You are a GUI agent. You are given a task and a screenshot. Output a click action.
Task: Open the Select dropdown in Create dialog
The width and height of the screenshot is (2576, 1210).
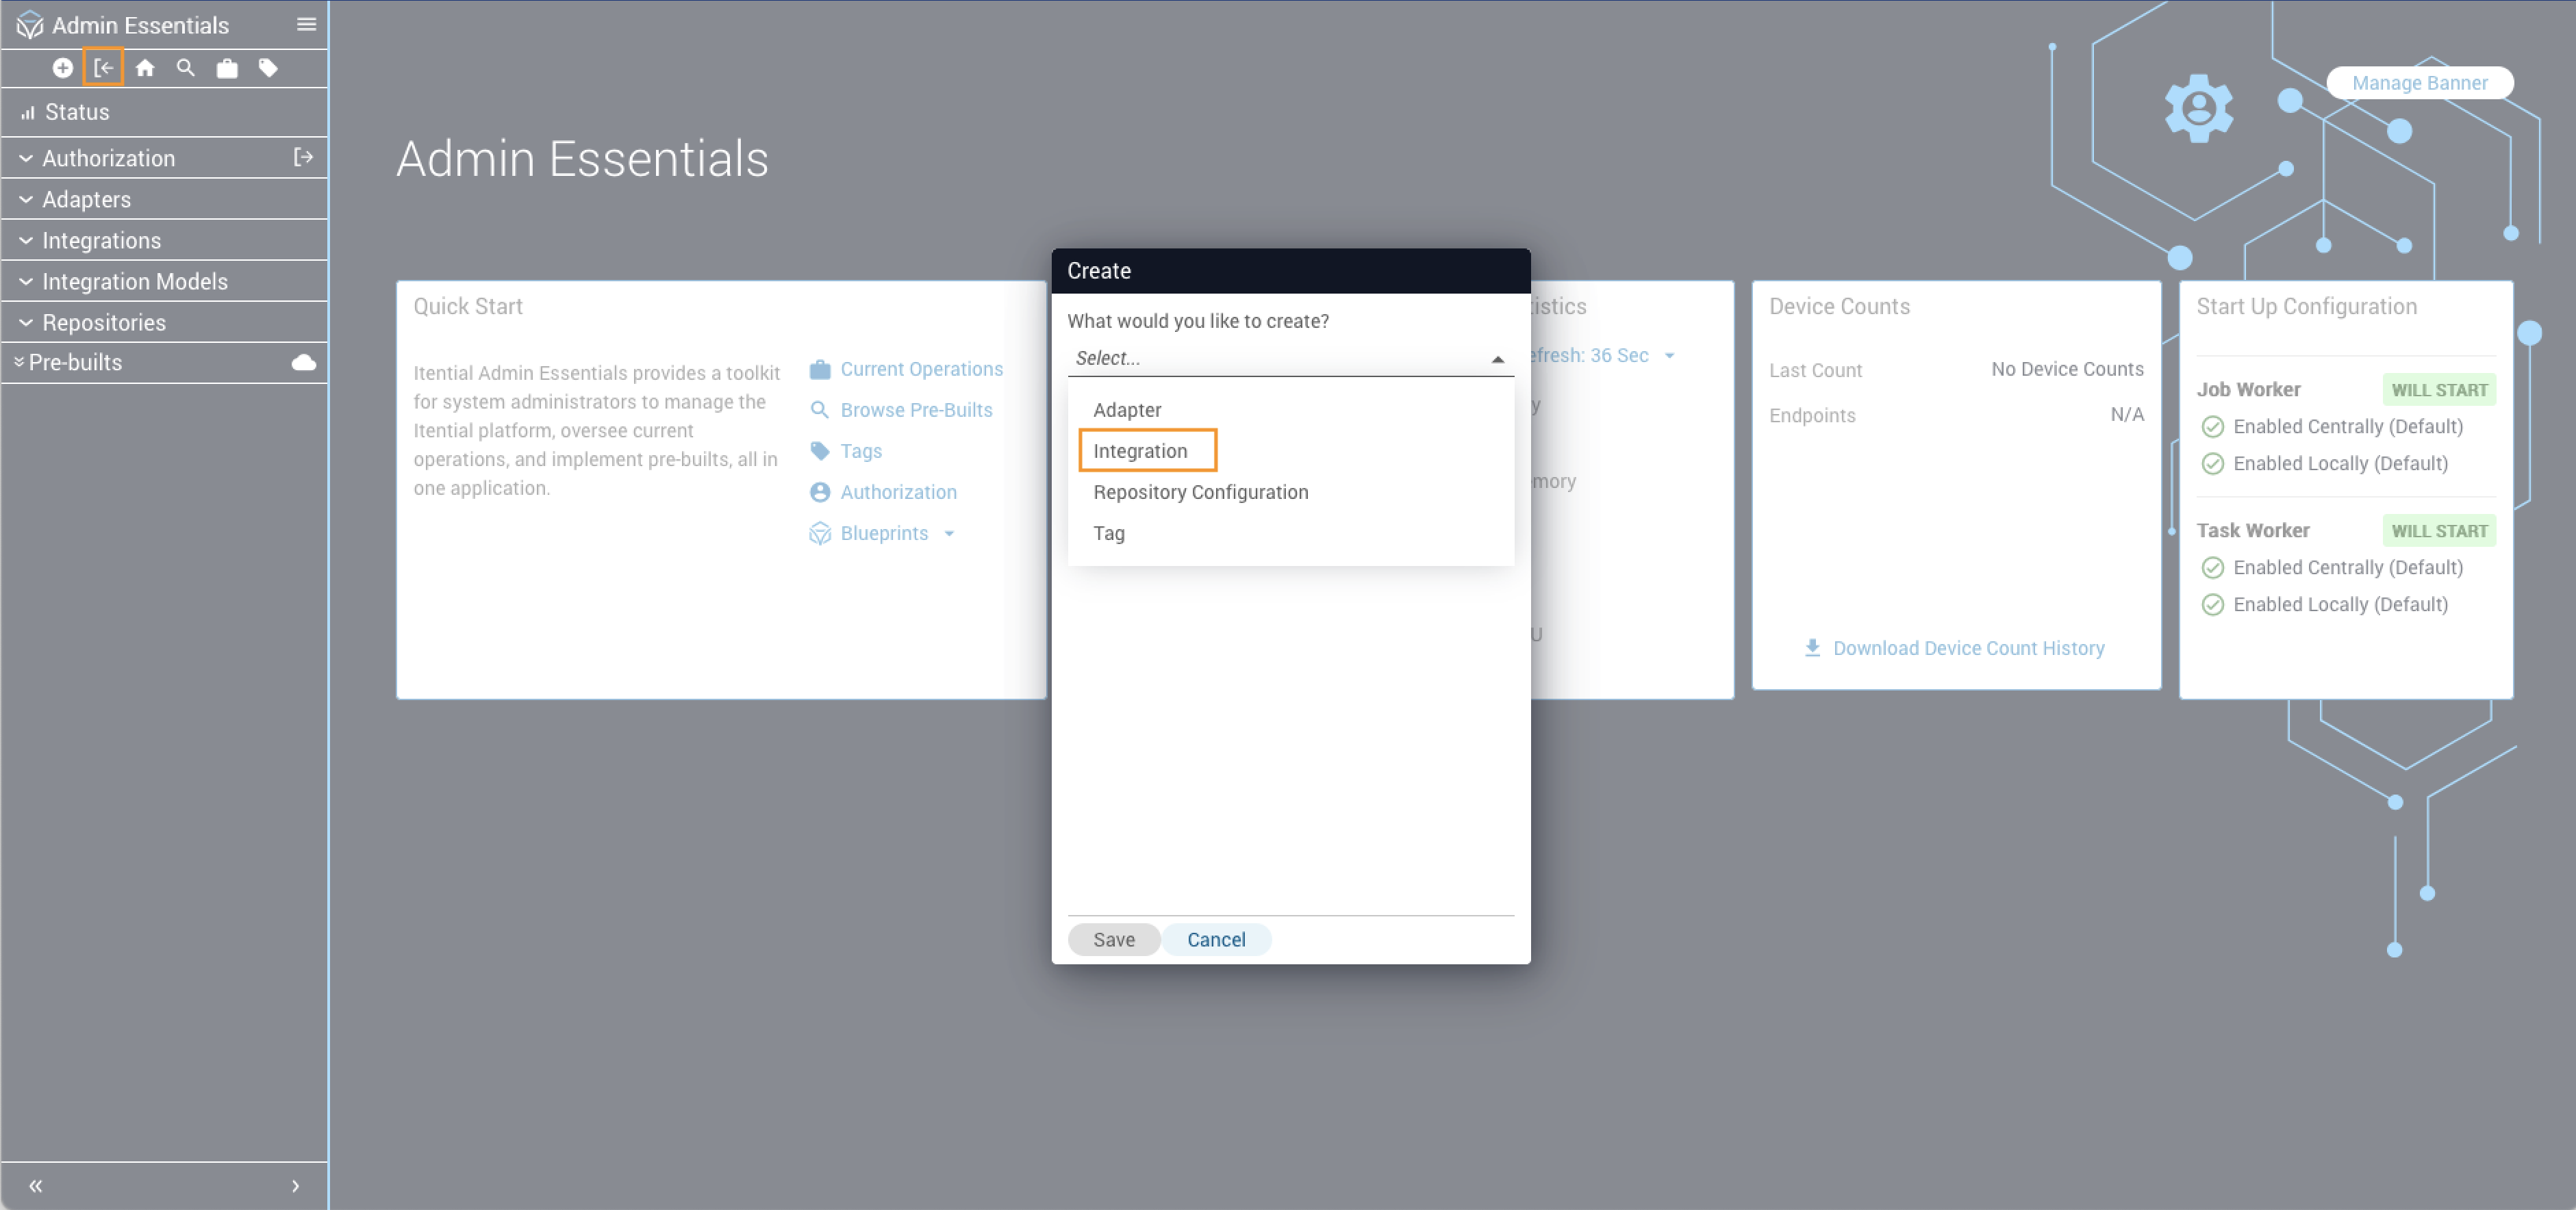(1289, 358)
